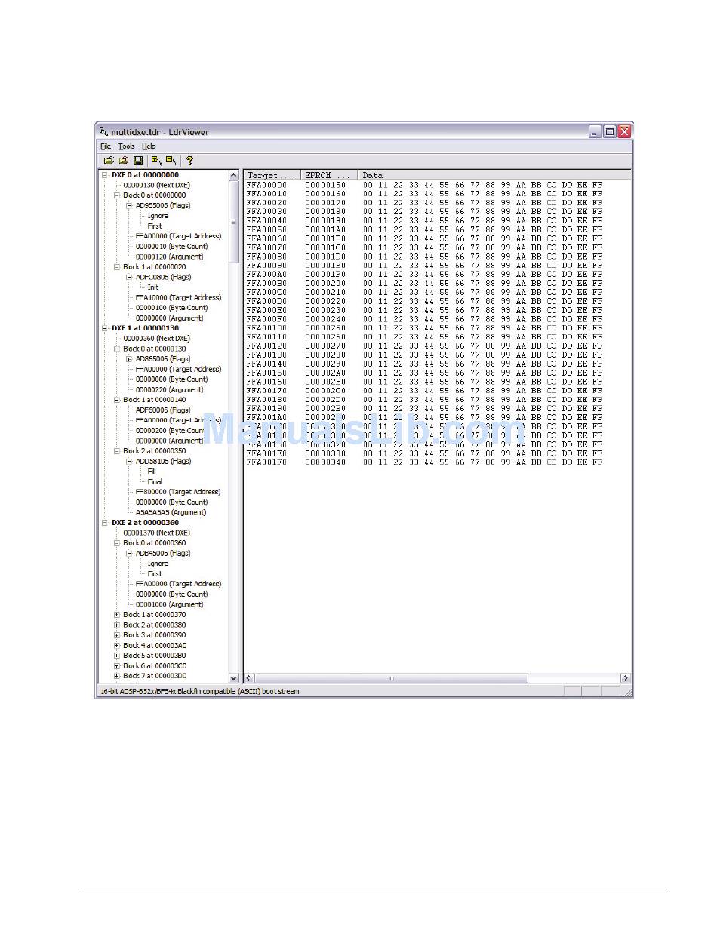Collapse the DXE 0 at 00000000 node
Viewport: 717px width, 940px height.
[105, 175]
